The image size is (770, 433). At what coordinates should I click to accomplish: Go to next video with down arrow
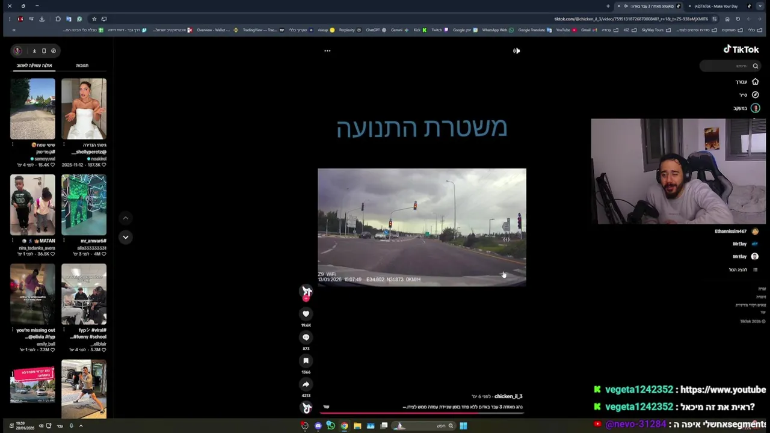(x=125, y=237)
